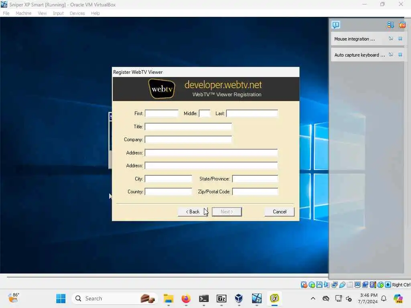Image resolution: width=411 pixels, height=308 pixels.
Task: Click the help icon on Auto capture keyboard notification
Action: click(391, 55)
